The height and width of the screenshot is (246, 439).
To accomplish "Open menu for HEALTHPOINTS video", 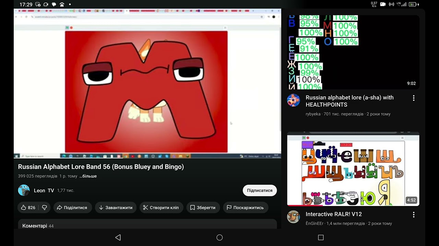I will (x=414, y=98).
